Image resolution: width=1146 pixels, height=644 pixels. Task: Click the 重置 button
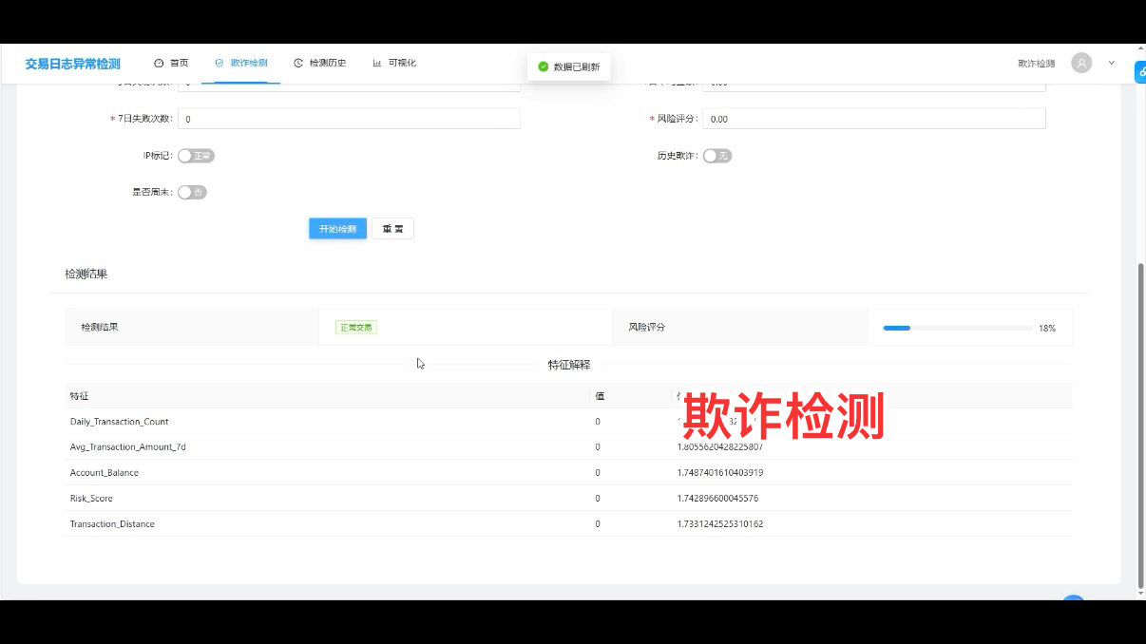tap(392, 229)
